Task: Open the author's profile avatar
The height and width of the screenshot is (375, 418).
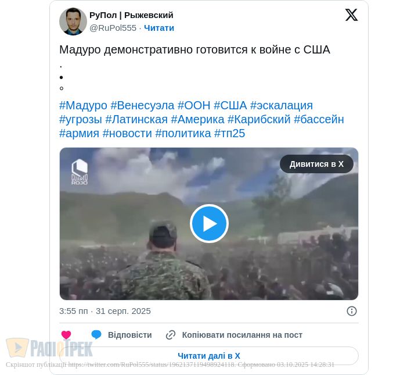Action: click(73, 22)
